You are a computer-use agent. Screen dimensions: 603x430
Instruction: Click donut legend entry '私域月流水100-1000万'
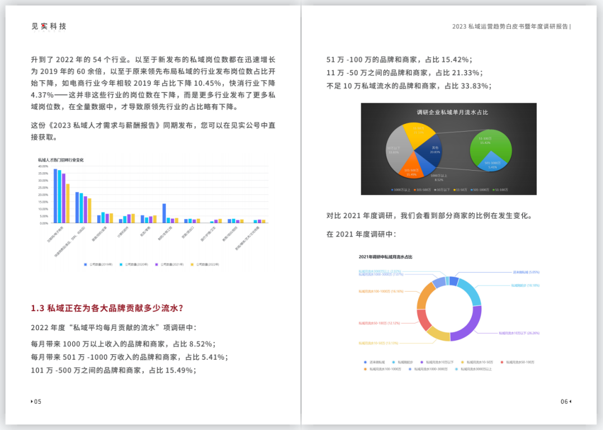[382, 369]
